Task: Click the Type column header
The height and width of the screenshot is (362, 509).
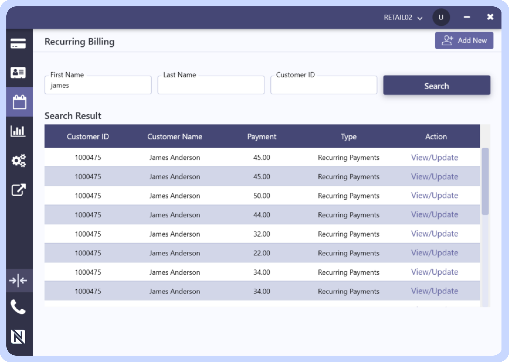Action: [x=349, y=137]
